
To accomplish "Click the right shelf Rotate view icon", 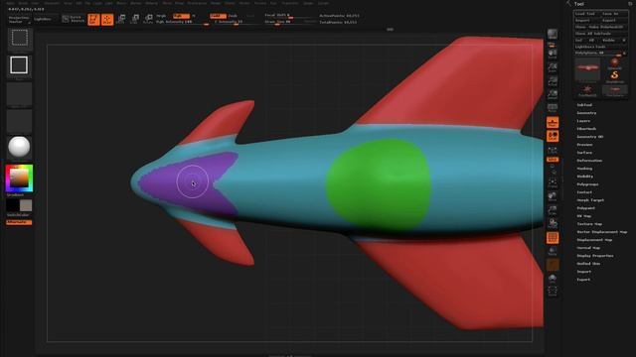I will pyautogui.click(x=553, y=223).
